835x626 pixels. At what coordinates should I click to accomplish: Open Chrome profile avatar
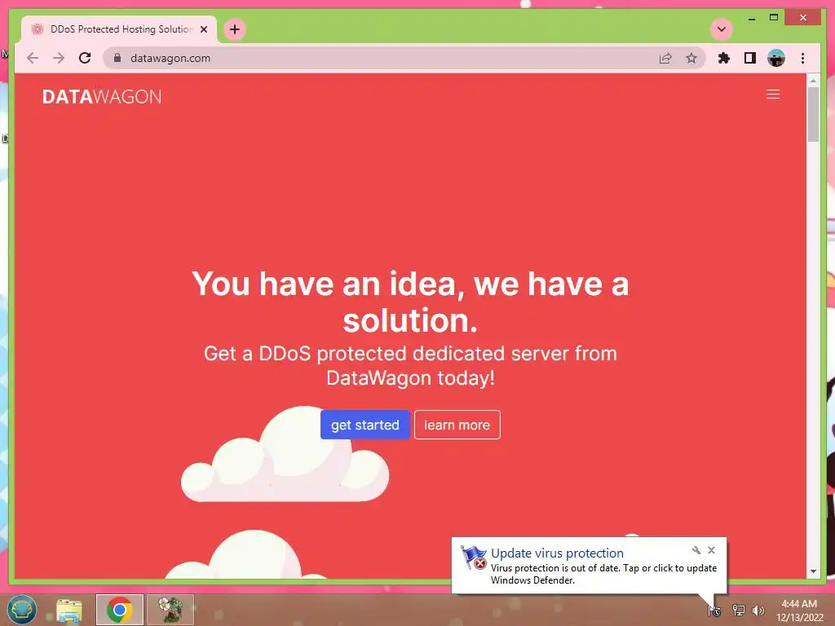[776, 58]
